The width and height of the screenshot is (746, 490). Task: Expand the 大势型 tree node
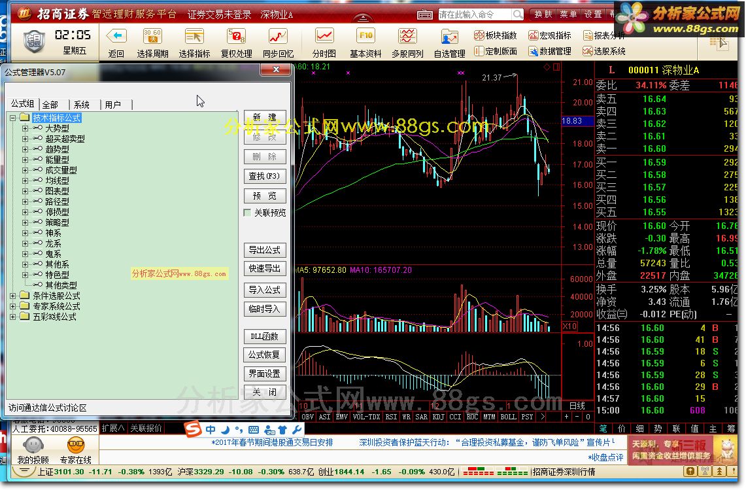coord(25,128)
